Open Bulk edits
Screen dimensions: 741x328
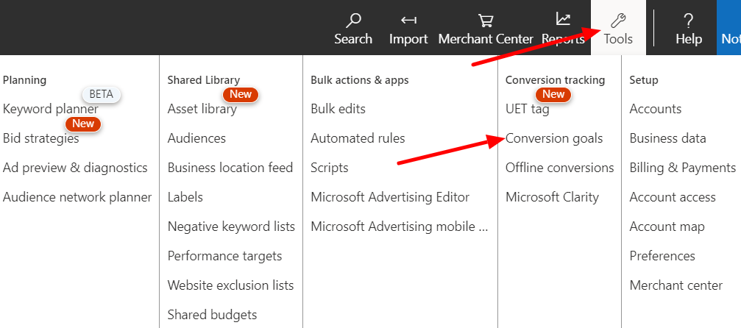(338, 109)
